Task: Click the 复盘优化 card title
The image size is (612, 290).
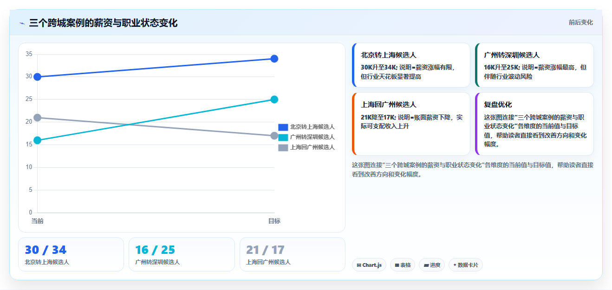Action: (x=498, y=104)
